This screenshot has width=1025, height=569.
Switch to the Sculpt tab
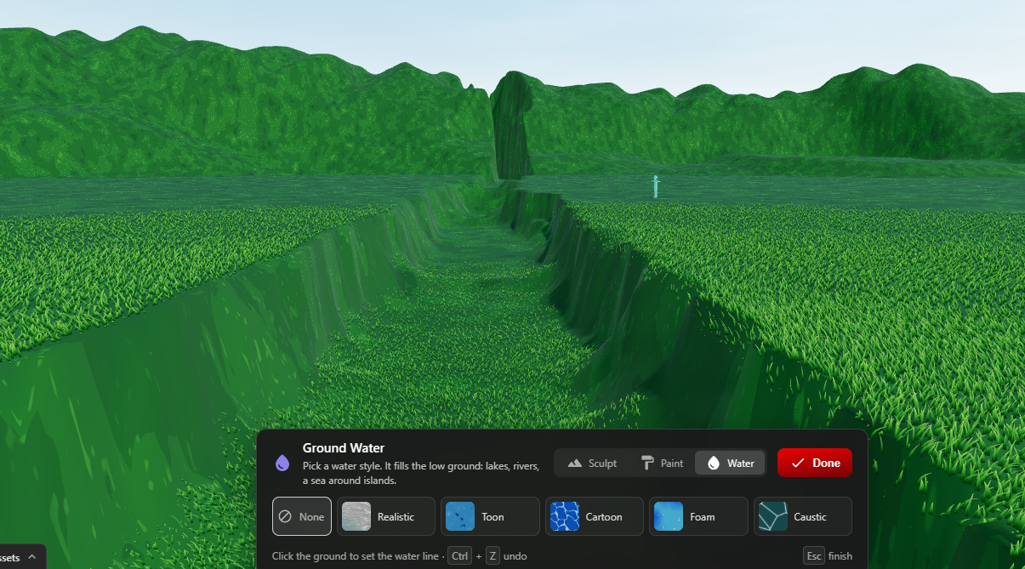(592, 464)
